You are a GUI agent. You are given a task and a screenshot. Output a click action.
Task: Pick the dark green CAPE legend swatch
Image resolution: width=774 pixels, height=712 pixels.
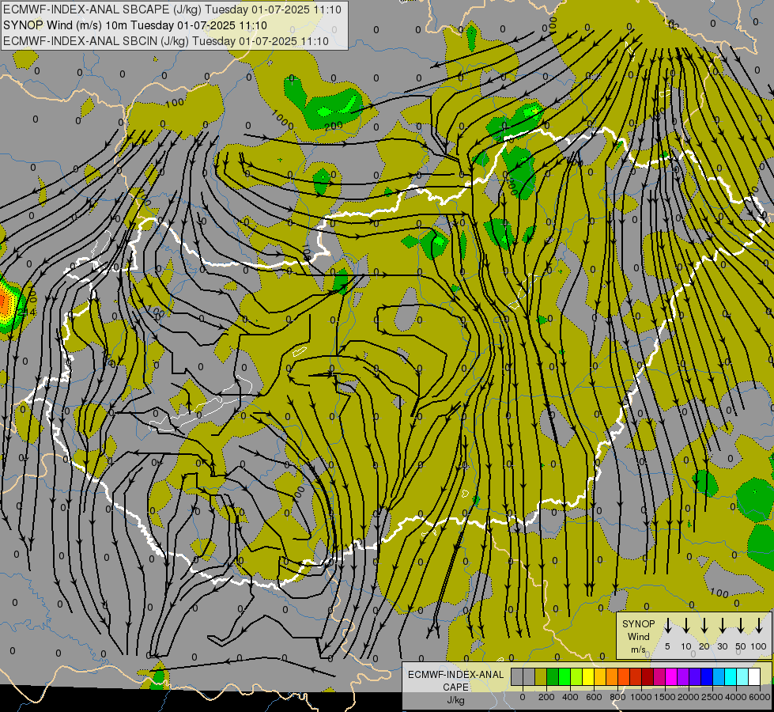[553, 676]
